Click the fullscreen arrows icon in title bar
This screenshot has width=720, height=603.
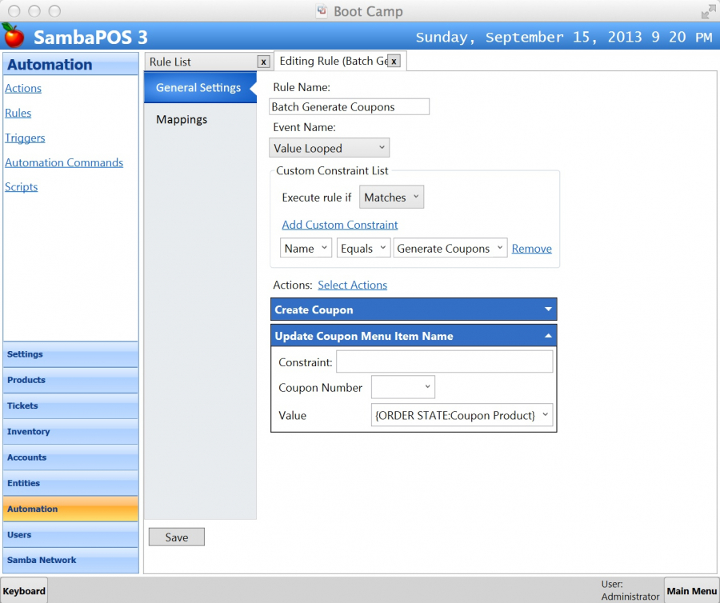pos(708,11)
